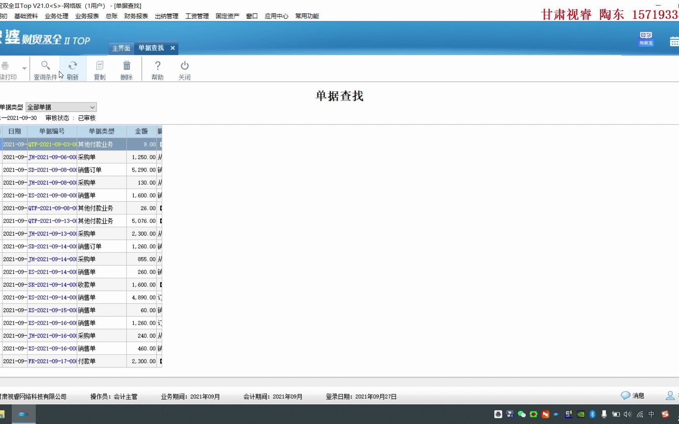The height and width of the screenshot is (424, 679).
Task: Open the NVIDIA tray icon
Action: pos(581,414)
